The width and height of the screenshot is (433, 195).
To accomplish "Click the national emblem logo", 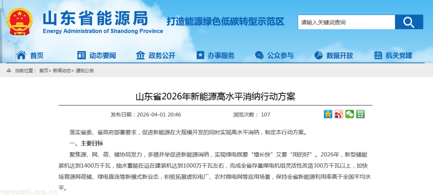I will [20, 22].
